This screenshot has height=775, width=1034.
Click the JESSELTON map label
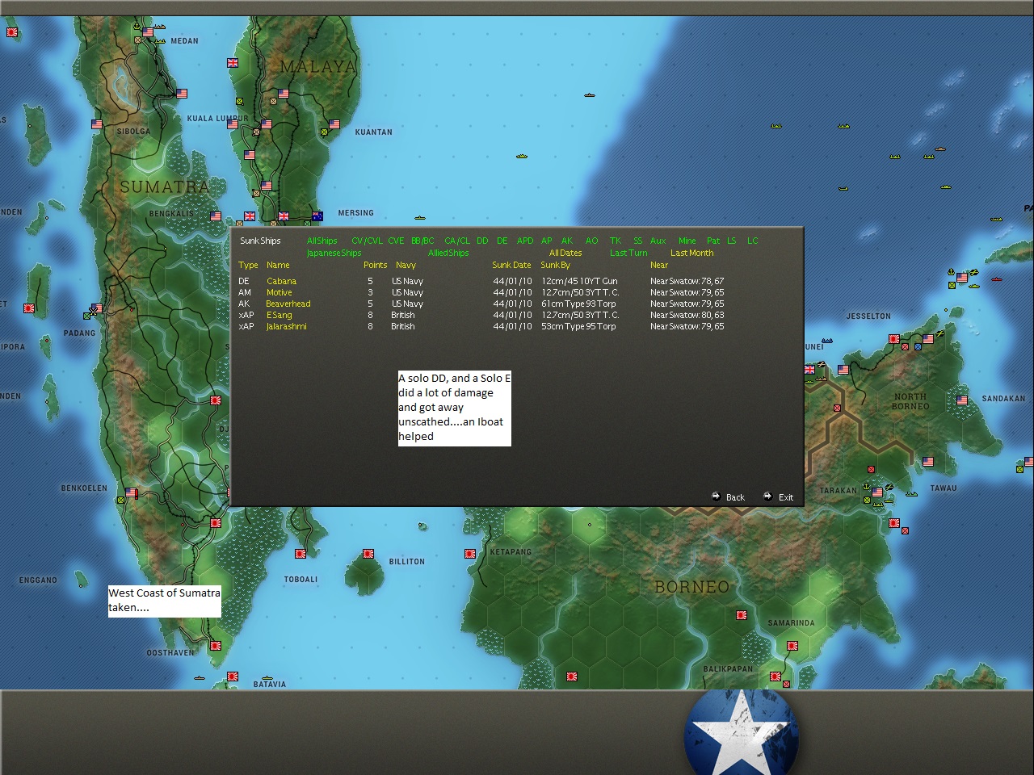click(x=868, y=316)
